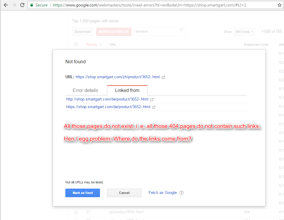Reload the page
Viewport: 284px width, 220px height.
click(x=22, y=5)
